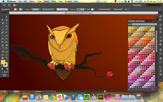Open the Style dropdown arrow
The width and height of the screenshot is (163, 102).
pos(94,9)
